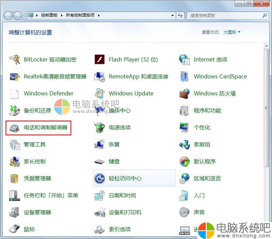Viewport: 272px width, 239px height.
Task: Open the 操作中心 link
Action: coord(120,110)
